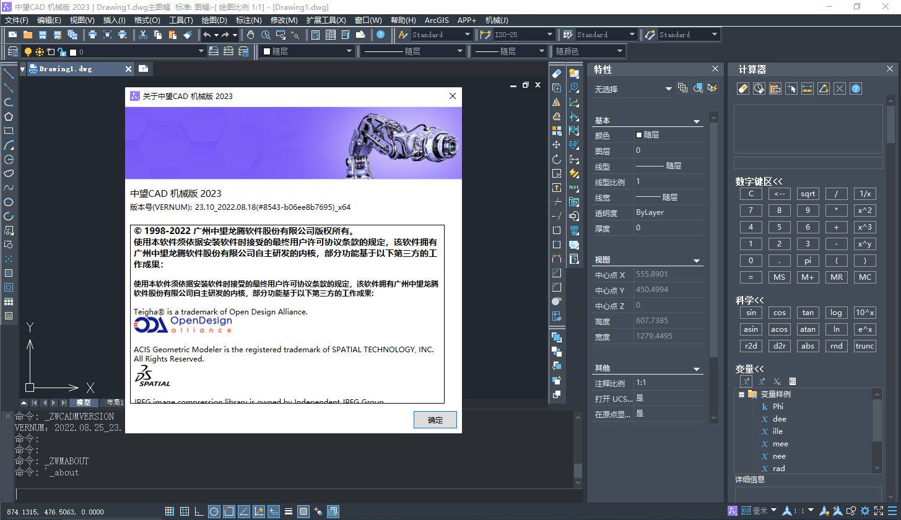Toggle Object Snap Tracking in status bar
This screenshot has width=901, height=520.
pos(244,511)
